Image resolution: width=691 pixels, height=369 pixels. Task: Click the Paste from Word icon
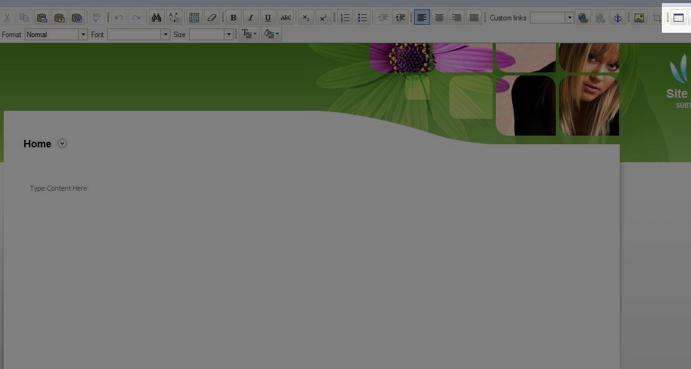[77, 18]
